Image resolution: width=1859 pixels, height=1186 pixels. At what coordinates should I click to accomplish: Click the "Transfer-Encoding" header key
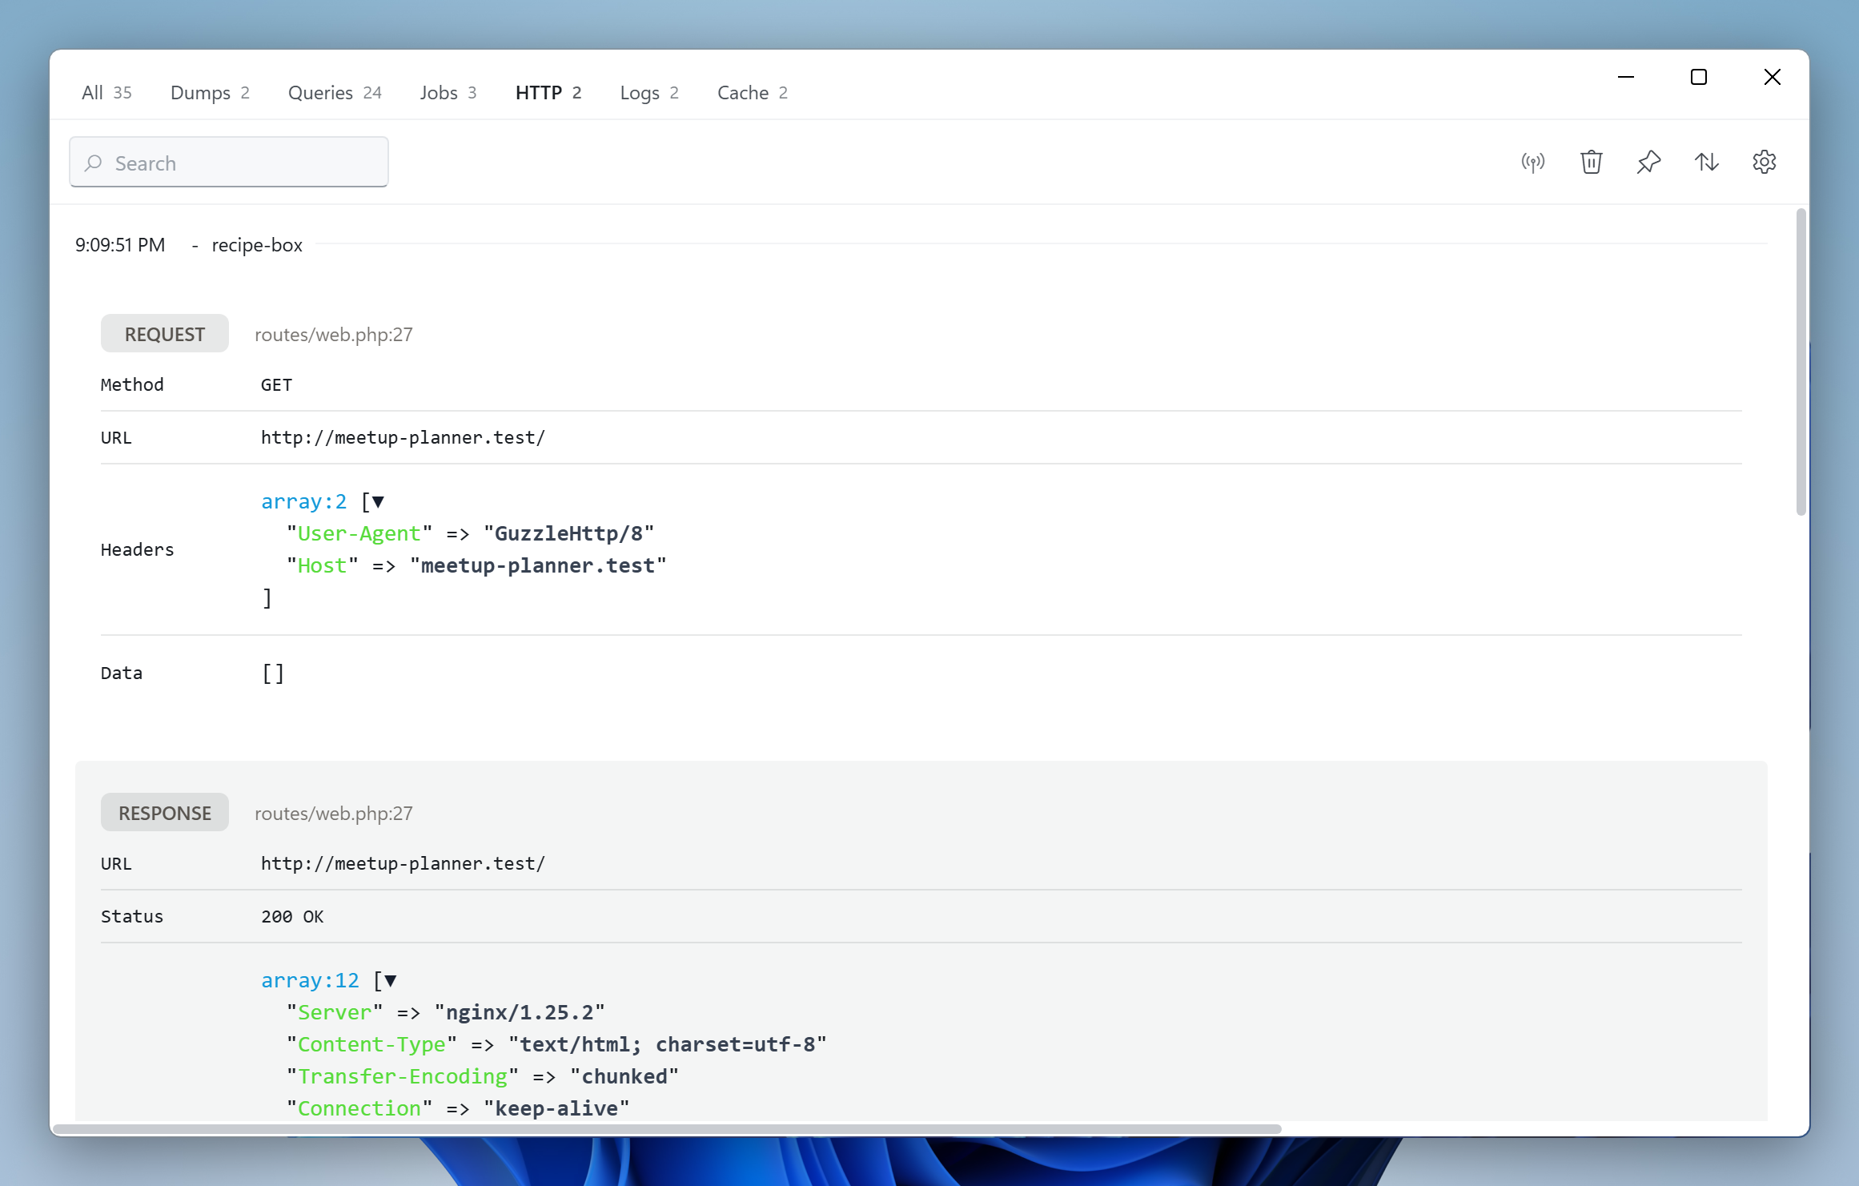point(403,1077)
